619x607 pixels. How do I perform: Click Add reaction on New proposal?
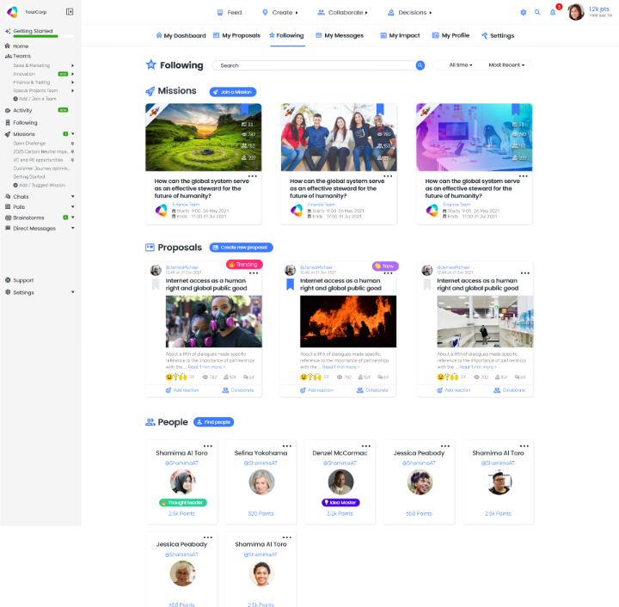click(x=316, y=390)
